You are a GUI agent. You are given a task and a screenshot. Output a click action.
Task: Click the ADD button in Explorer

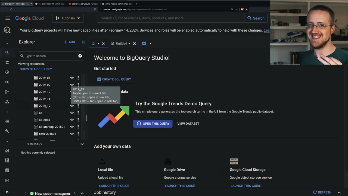pos(69,42)
